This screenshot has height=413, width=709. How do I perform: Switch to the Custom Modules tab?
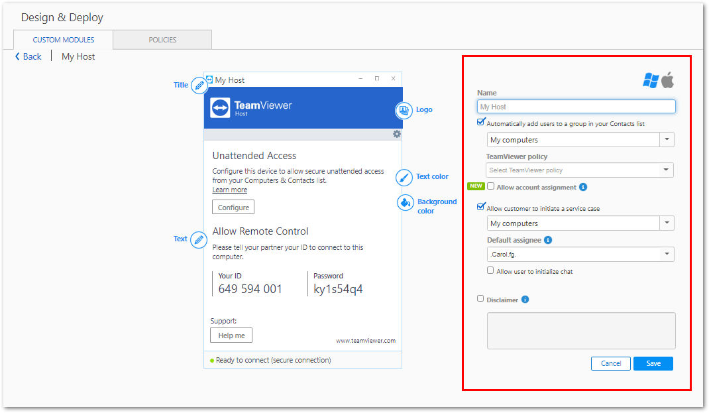click(x=64, y=40)
